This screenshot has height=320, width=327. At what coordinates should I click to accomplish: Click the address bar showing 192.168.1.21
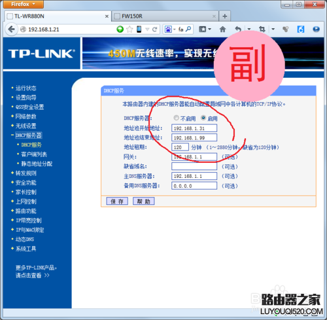coord(72,29)
